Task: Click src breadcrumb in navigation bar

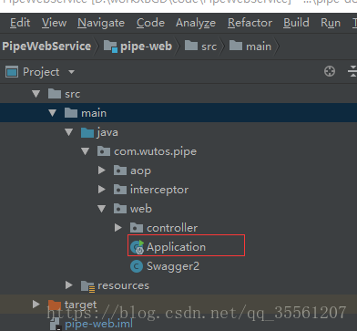Action: 209,47
